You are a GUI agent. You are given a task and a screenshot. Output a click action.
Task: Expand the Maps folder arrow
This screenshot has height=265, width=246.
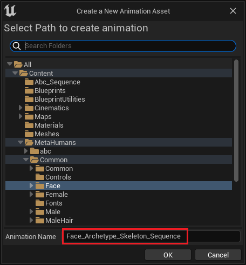point(20,116)
